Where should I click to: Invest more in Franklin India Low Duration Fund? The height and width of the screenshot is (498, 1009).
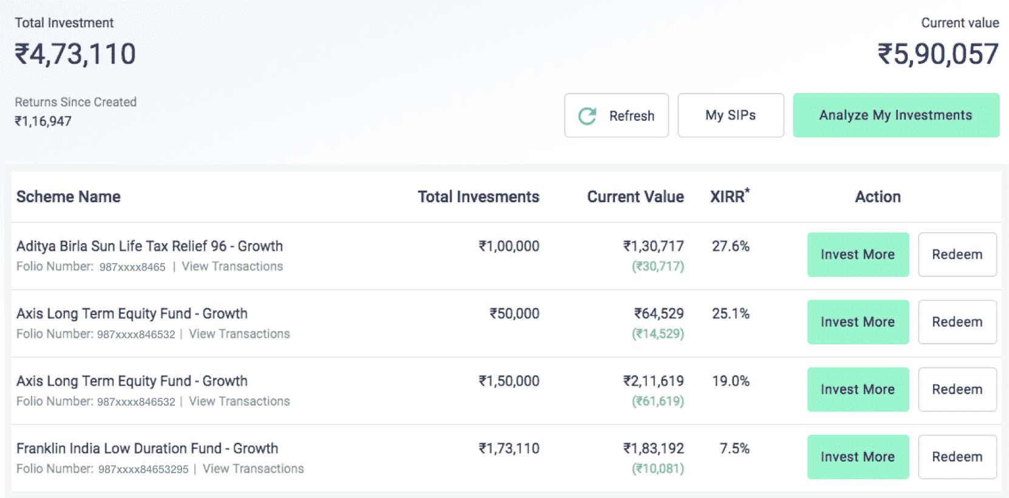click(858, 457)
